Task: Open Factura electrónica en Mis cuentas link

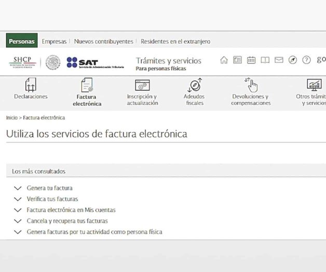Action: point(71,210)
